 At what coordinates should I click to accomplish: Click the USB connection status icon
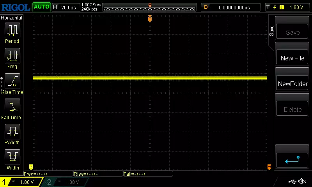292,182
